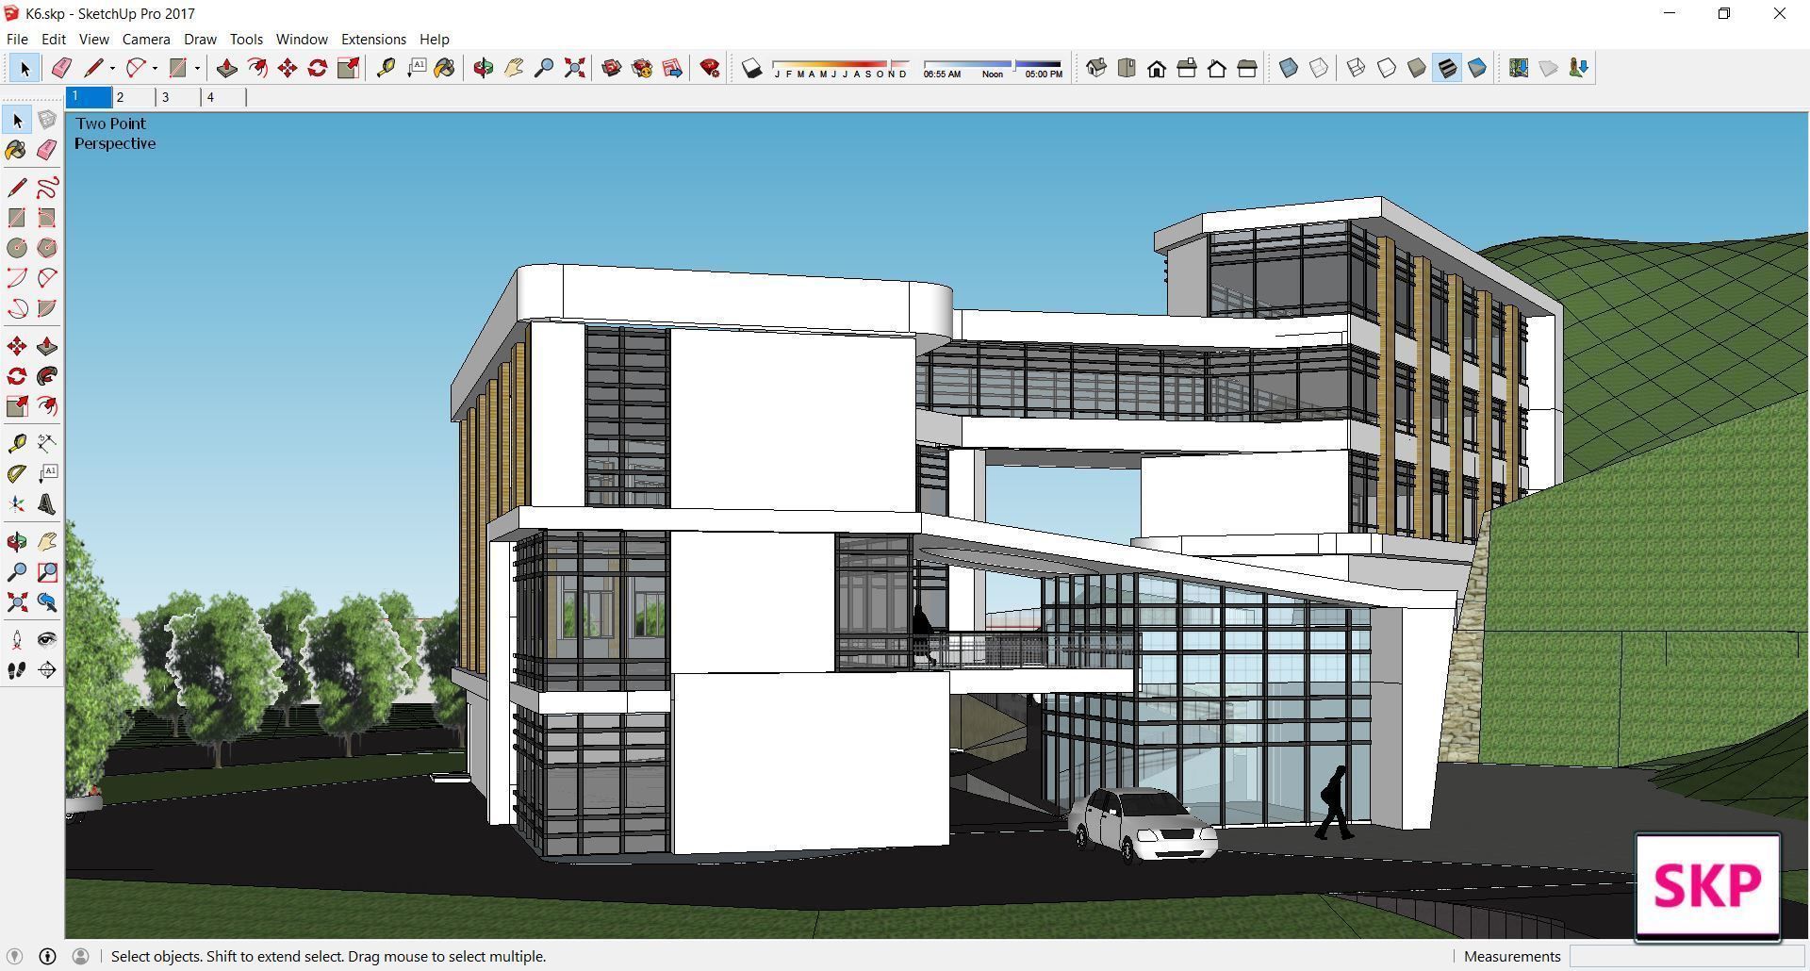The image size is (1810, 971).
Task: Click the shadow date month slider
Action: [841, 68]
